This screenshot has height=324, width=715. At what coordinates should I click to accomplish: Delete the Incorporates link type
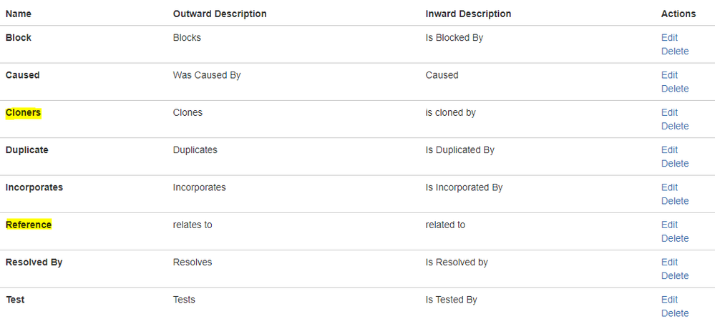pos(675,201)
